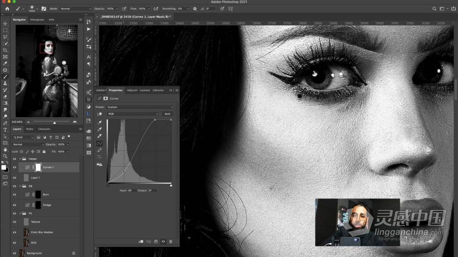The width and height of the screenshot is (458, 257).
Task: Select the Eraser tool
Action: point(5,96)
